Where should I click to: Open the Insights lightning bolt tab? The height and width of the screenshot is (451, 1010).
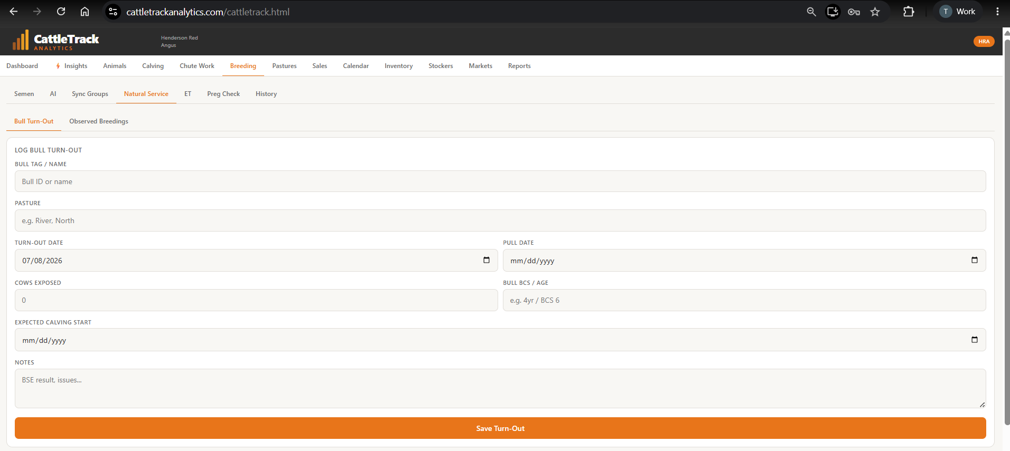71,66
